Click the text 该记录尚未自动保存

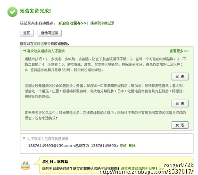(x=38, y=23)
